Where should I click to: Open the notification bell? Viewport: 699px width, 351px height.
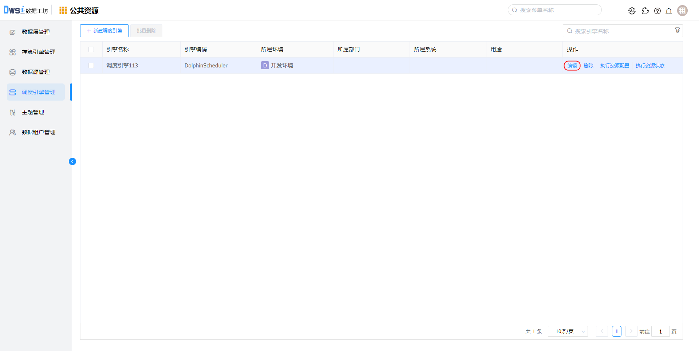[x=669, y=11]
